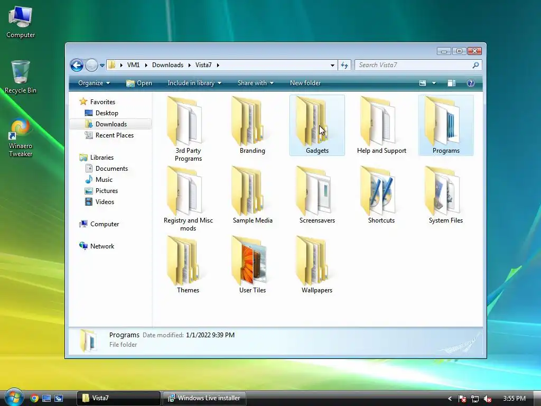Open the Videos library
The image size is (541, 406).
105,201
